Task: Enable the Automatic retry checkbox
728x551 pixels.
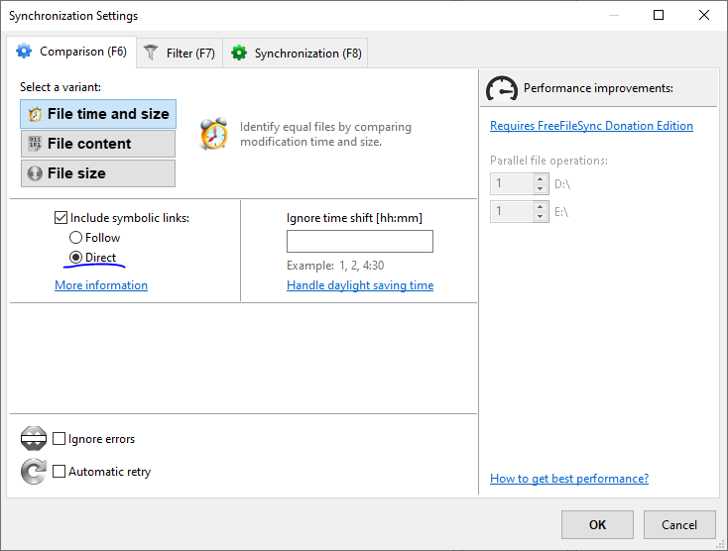Action: point(59,472)
